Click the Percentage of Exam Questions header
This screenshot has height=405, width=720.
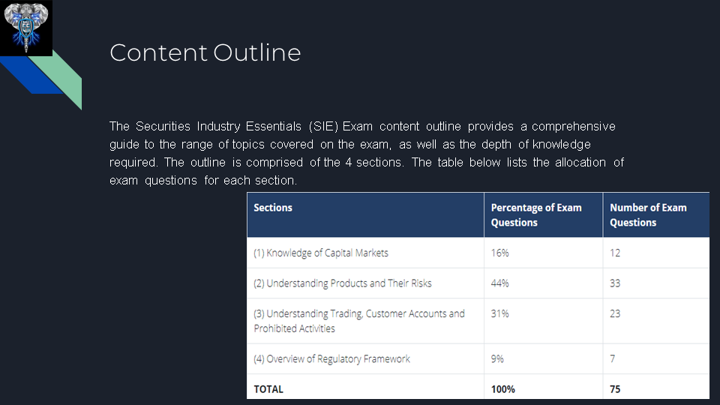click(x=535, y=214)
